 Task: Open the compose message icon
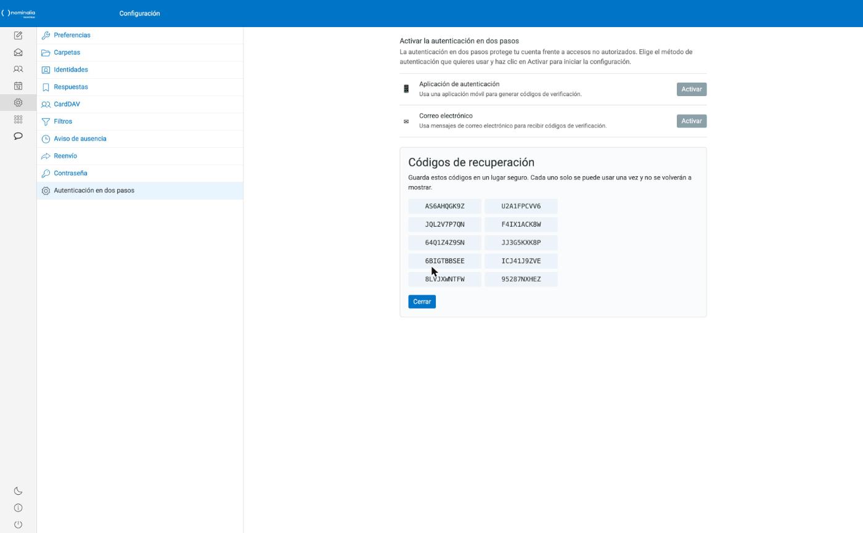tap(18, 36)
